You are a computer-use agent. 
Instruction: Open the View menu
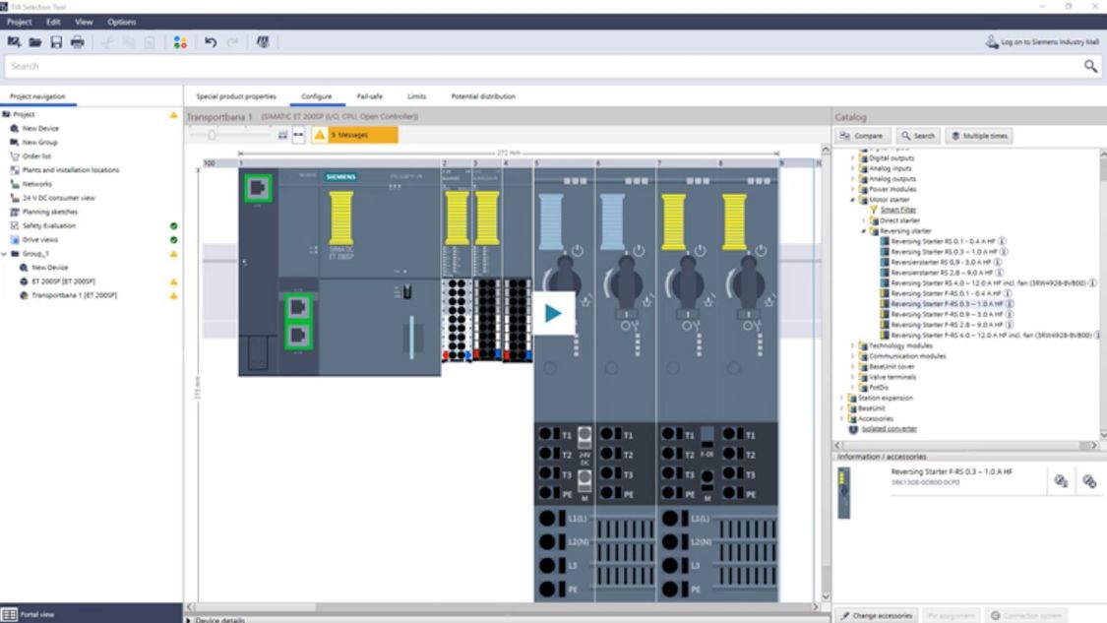84,22
